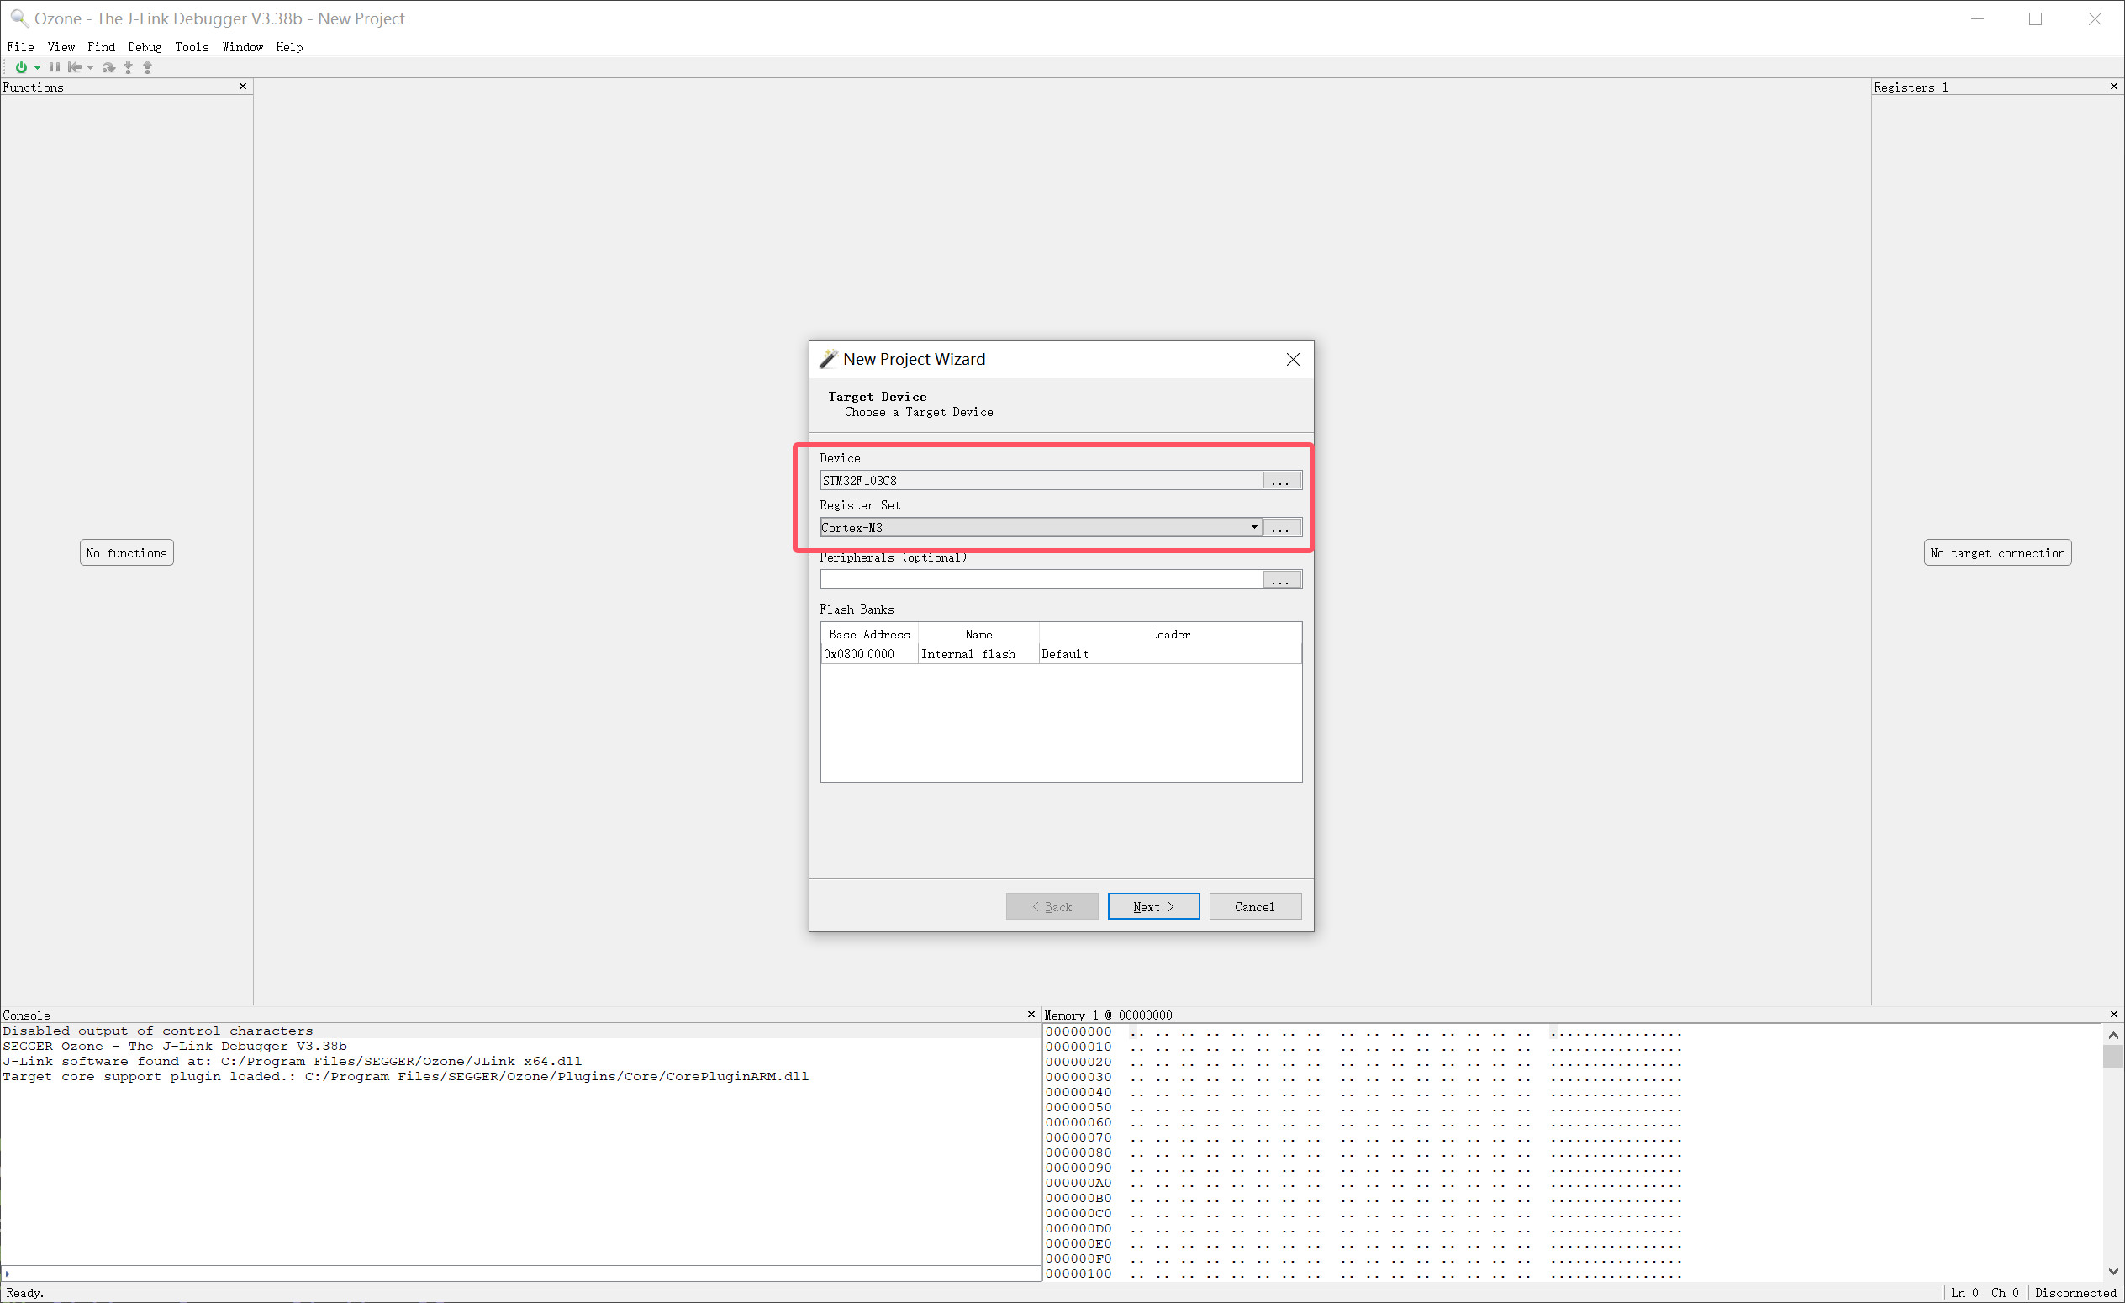This screenshot has height=1303, width=2125.
Task: Expand the Register Set Cortex-M3 combo box
Action: 1254,527
